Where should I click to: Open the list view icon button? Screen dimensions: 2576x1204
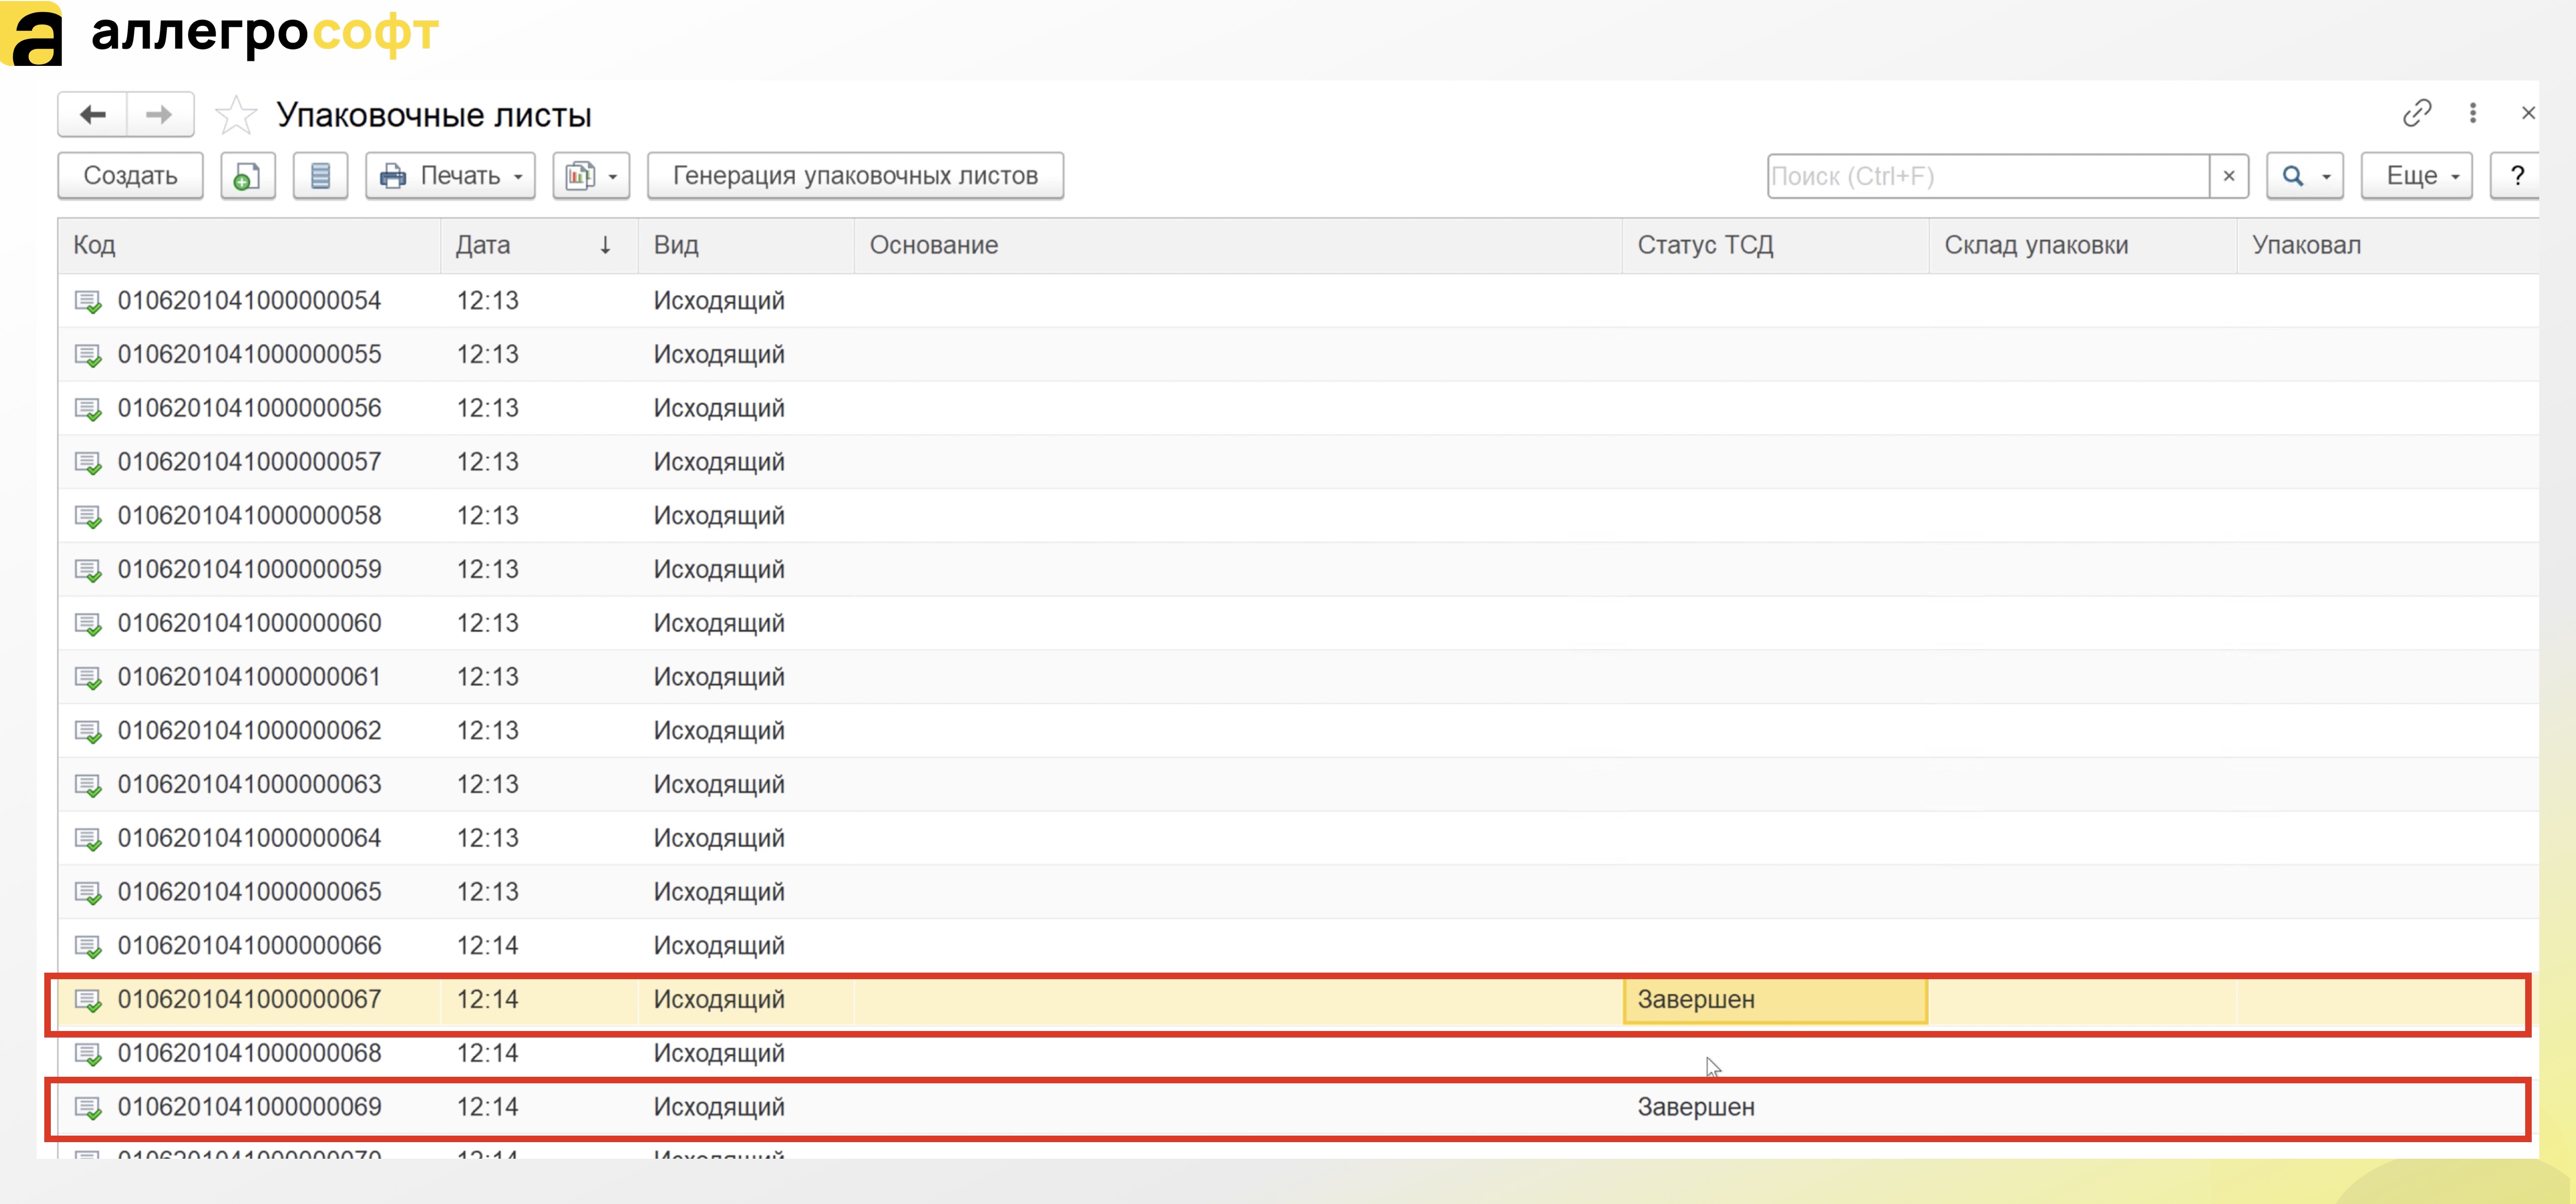pos(320,176)
